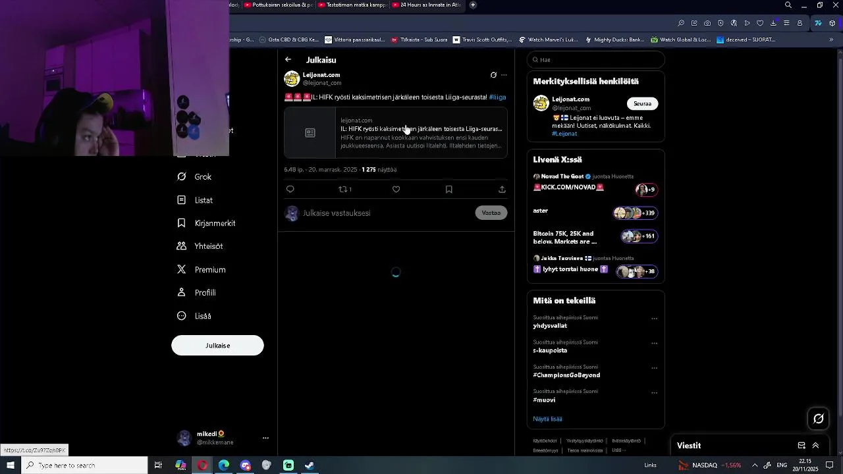Switch to Pottukoiran sekoilua tab
Screen dimensions: 843x474
278,5
